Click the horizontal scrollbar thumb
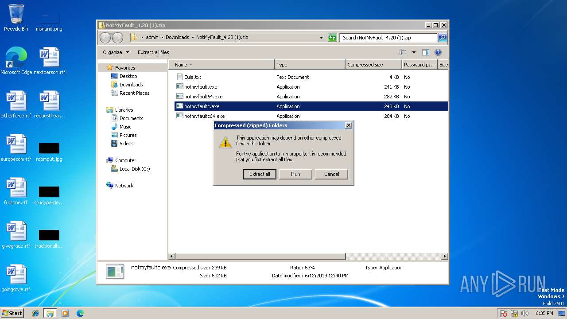Screen dimensions: 567x319 pos(260,257)
